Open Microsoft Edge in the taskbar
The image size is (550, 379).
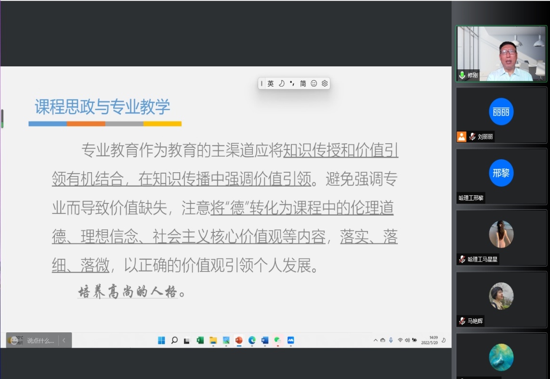click(251, 341)
